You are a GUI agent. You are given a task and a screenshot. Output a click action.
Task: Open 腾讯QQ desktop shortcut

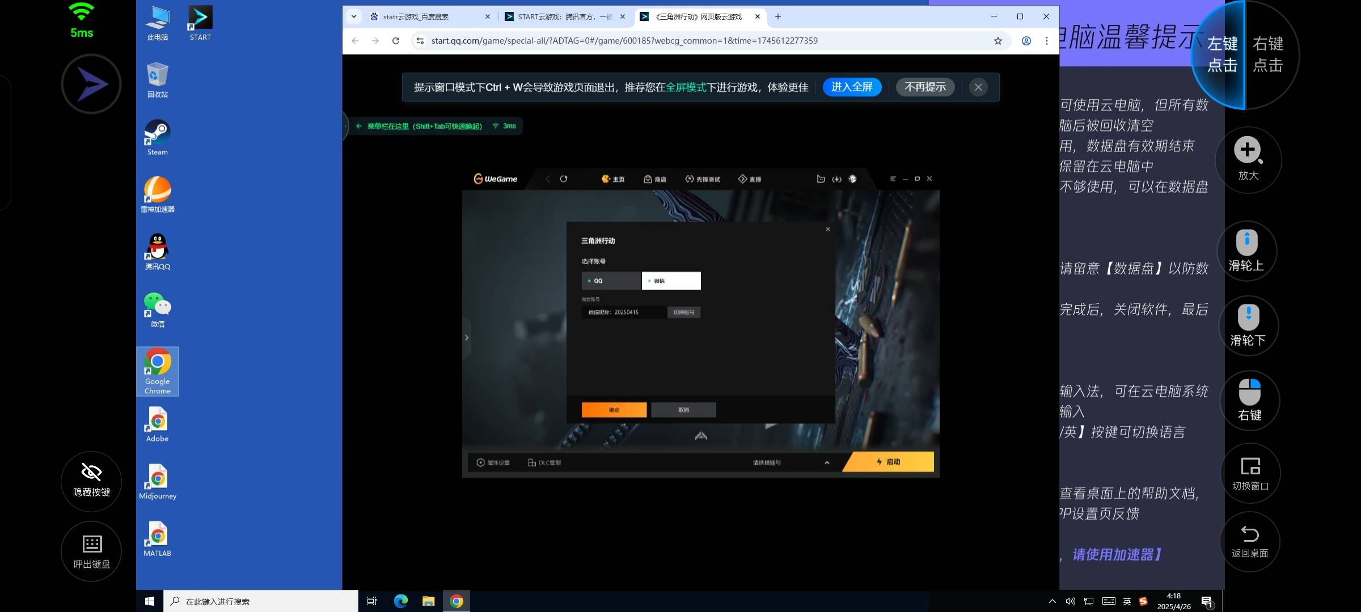coord(158,252)
